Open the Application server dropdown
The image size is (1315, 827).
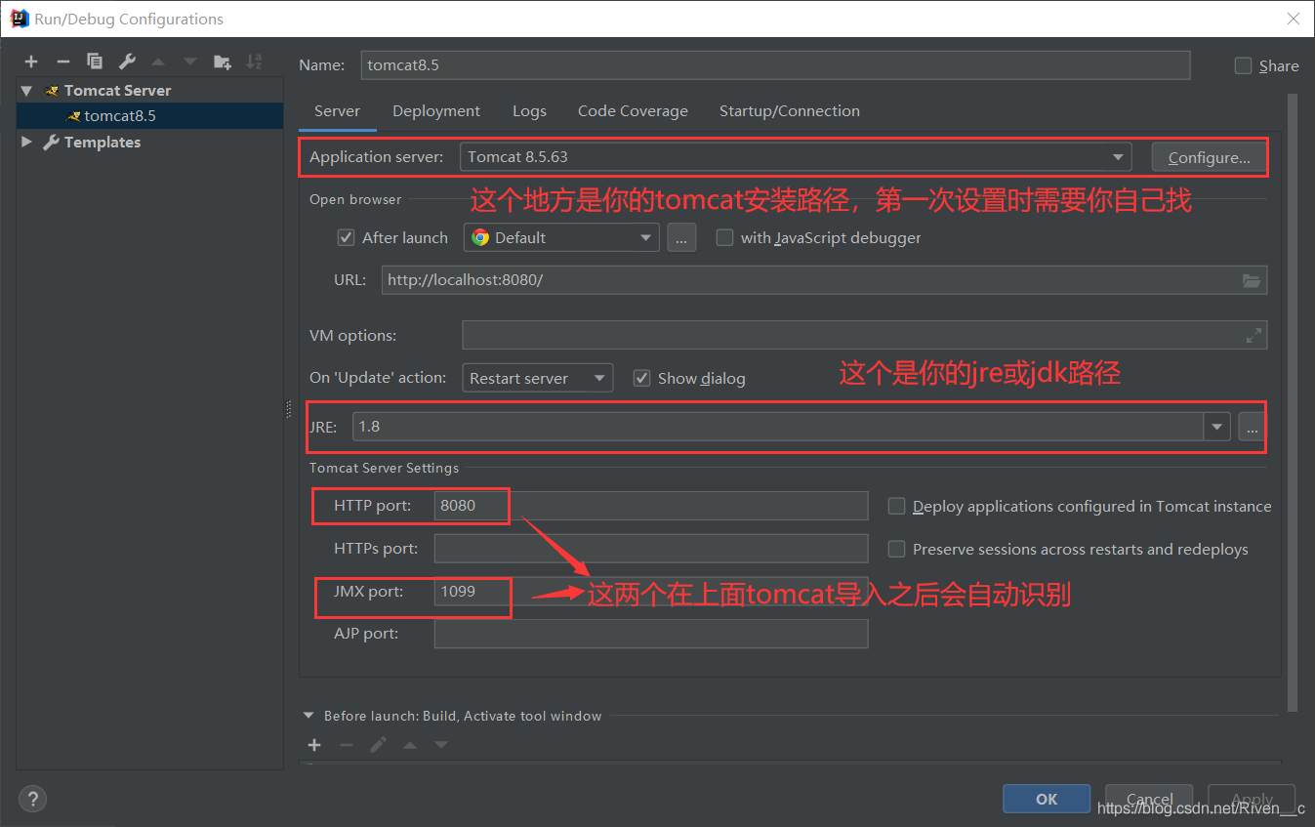pyautogui.click(x=796, y=156)
